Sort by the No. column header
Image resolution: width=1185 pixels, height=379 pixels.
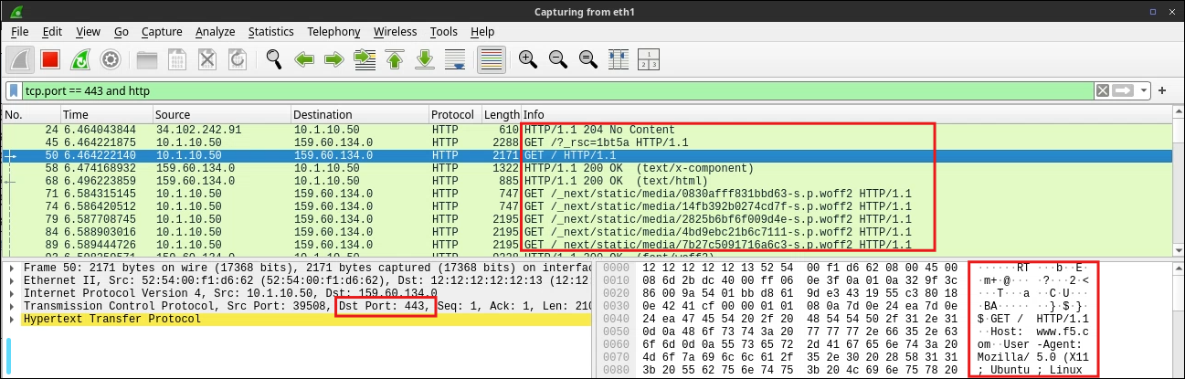pos(30,114)
